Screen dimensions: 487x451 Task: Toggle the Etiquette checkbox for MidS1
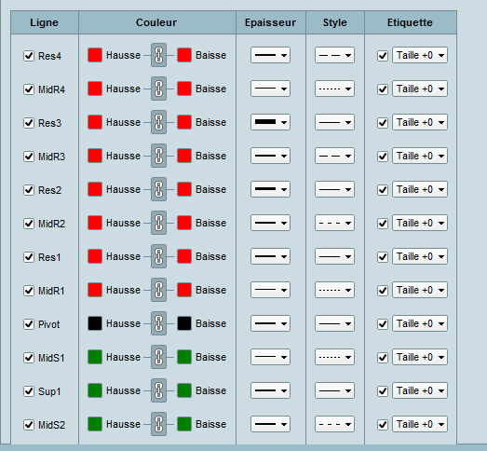[x=383, y=358]
